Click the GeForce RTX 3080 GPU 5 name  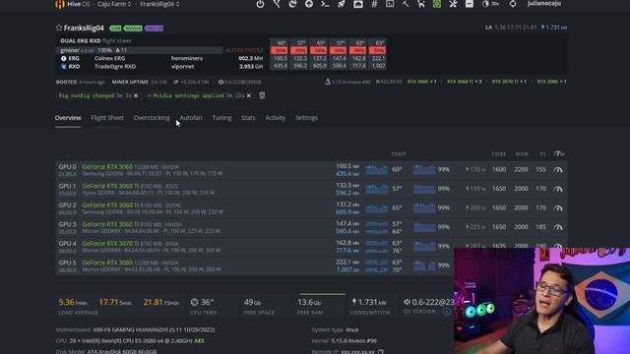[107, 263]
